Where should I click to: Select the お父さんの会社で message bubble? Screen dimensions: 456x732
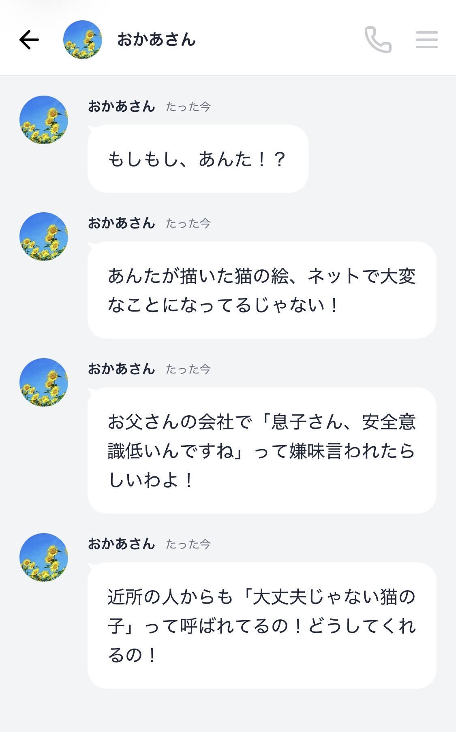coord(262,450)
